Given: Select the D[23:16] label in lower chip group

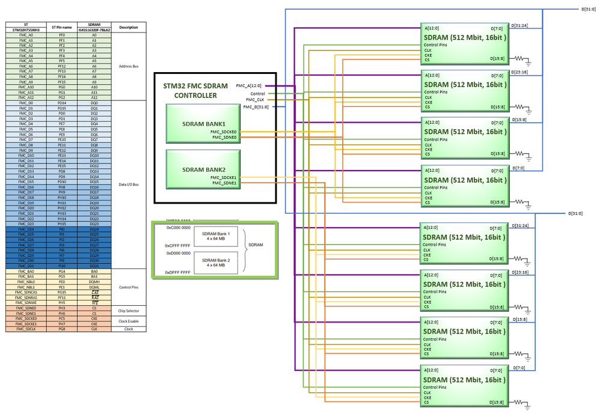Looking at the screenshot, I should [x=520, y=272].
